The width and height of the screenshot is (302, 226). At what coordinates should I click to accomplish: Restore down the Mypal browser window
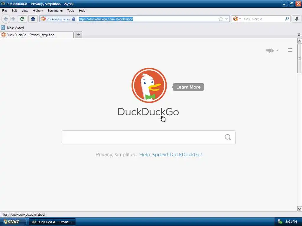point(291,4)
